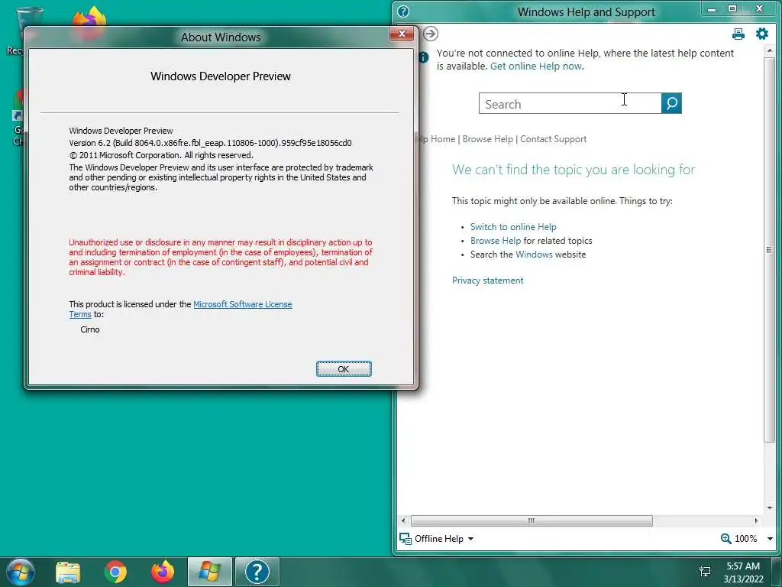Click OK in About Windows dialog

344,369
